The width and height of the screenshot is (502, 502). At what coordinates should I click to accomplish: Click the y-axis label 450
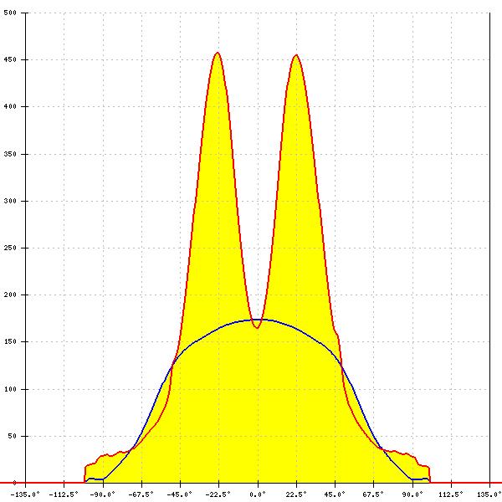9,59
